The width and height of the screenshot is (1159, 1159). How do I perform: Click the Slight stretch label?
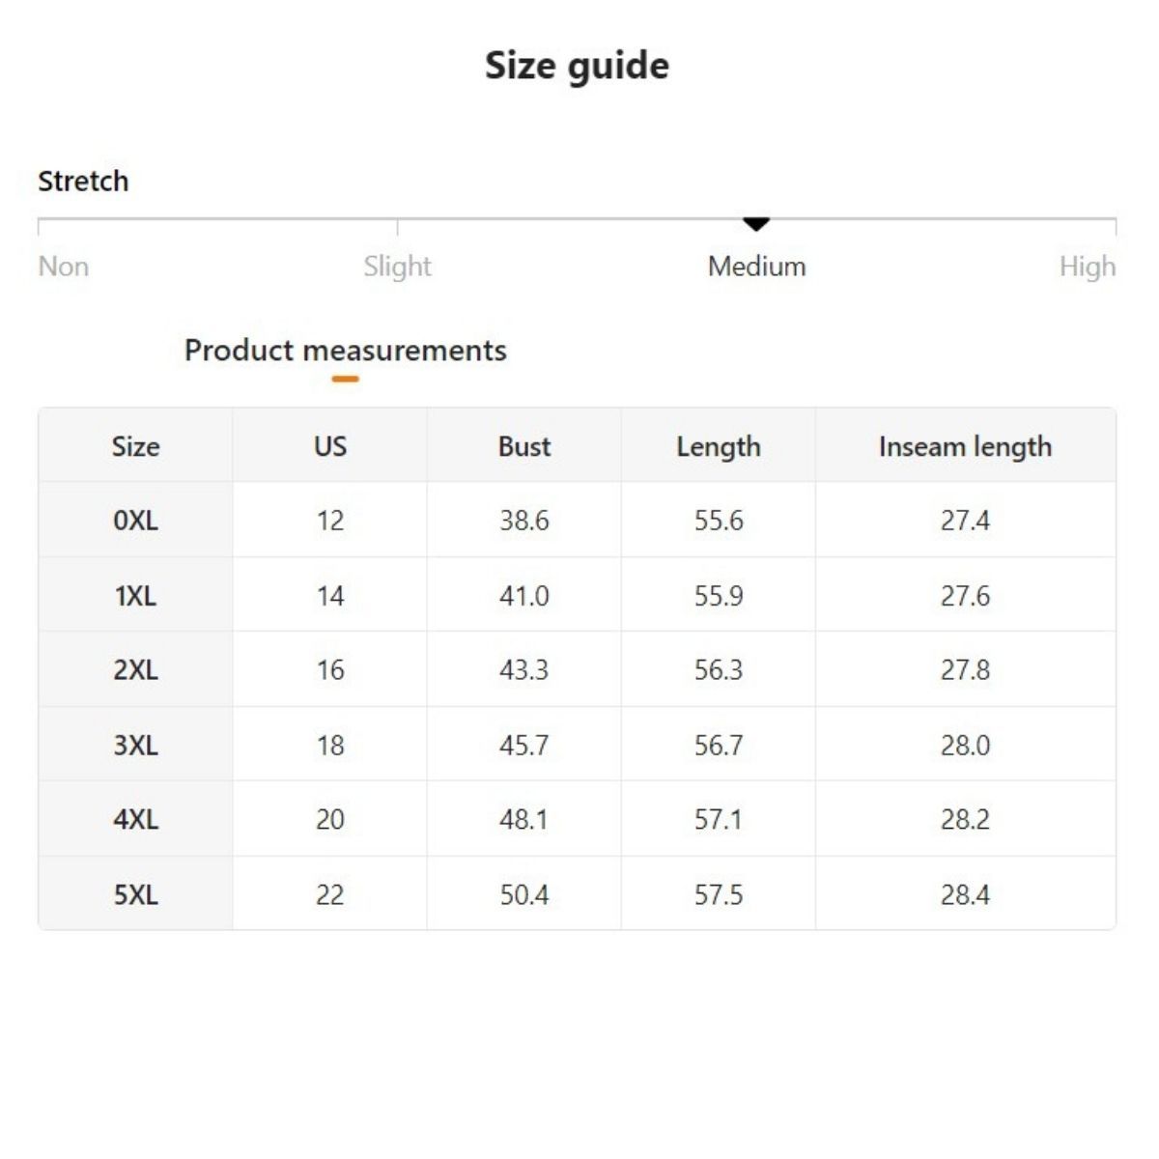397,267
